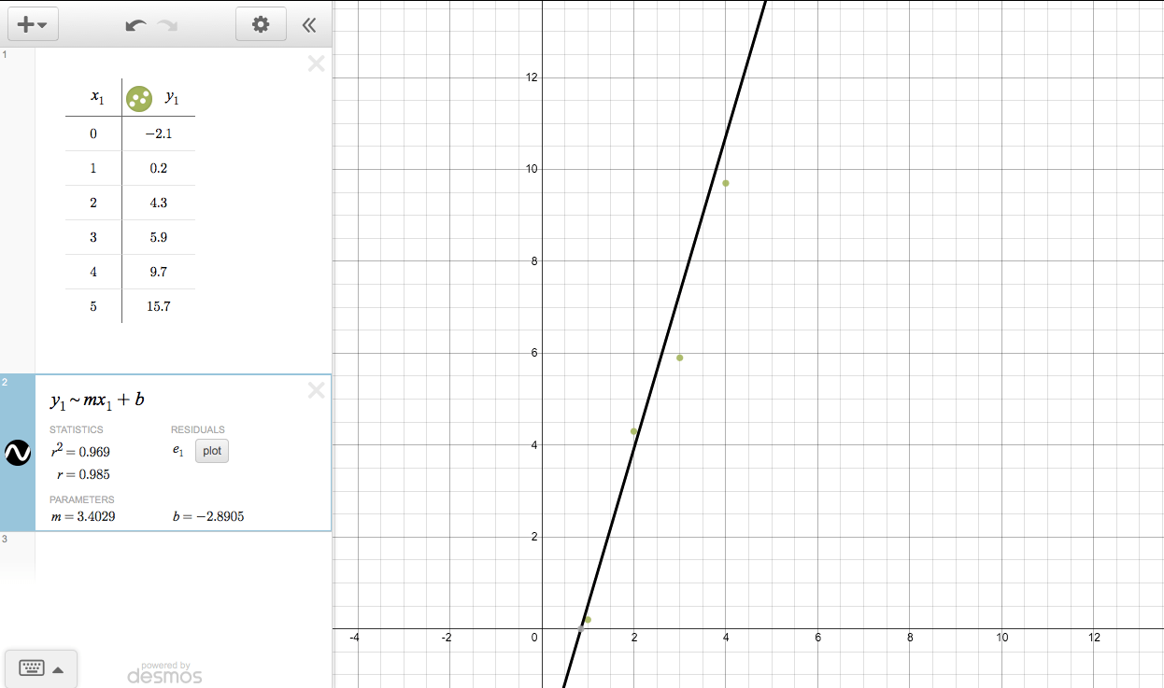Delete the regression expression with X

point(316,391)
